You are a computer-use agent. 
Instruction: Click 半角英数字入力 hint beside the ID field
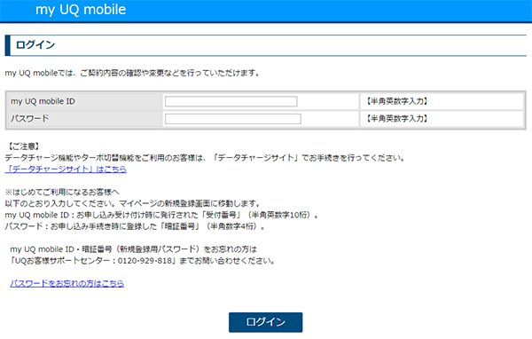[397, 101]
